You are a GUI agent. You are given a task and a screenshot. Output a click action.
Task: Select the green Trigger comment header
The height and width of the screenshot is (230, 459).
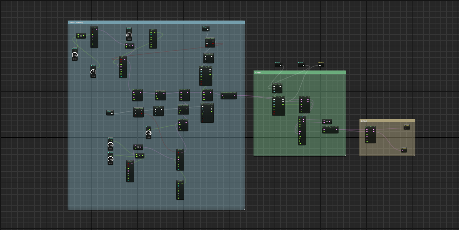(x=300, y=72)
